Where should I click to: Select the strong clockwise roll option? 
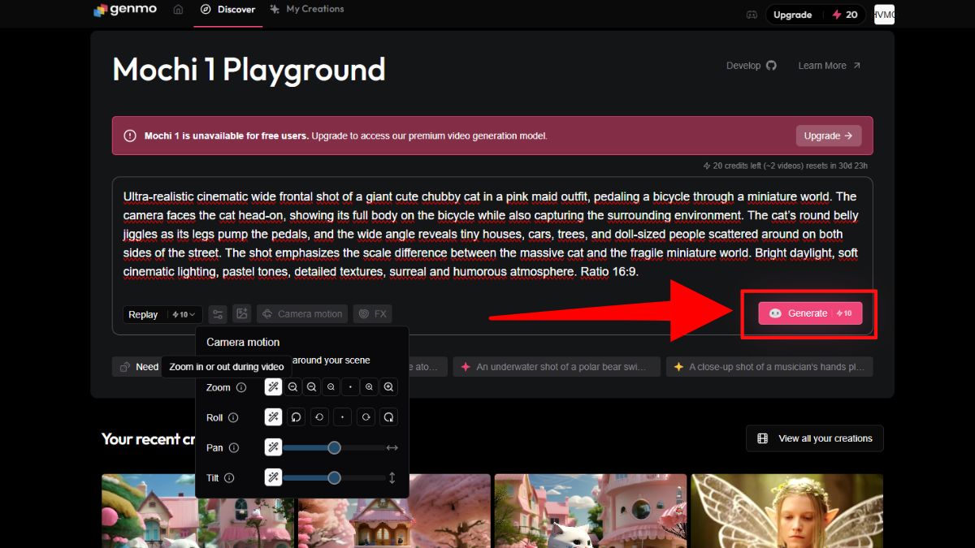tap(389, 417)
